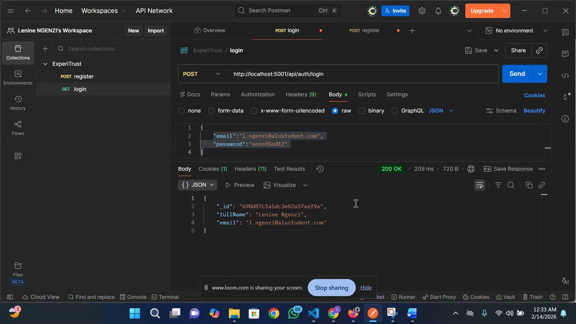Switch to the Params tab
This screenshot has height=324, width=576.
tap(220, 94)
